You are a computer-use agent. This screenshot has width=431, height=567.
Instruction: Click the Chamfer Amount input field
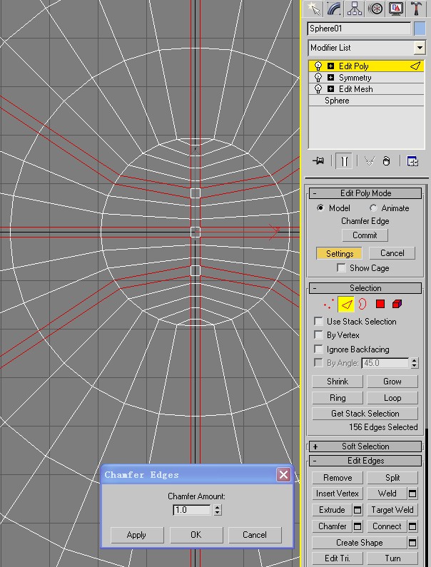[x=192, y=510]
